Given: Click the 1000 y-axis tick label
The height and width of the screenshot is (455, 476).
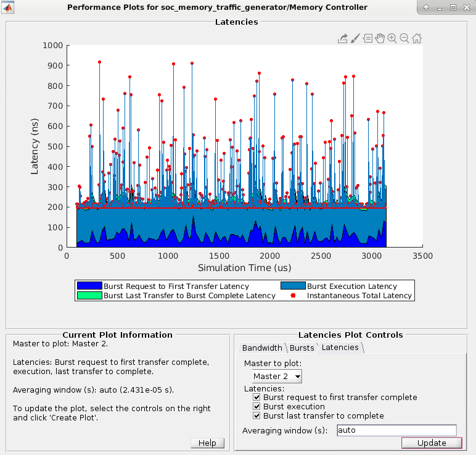Looking at the screenshot, I should click(53, 45).
